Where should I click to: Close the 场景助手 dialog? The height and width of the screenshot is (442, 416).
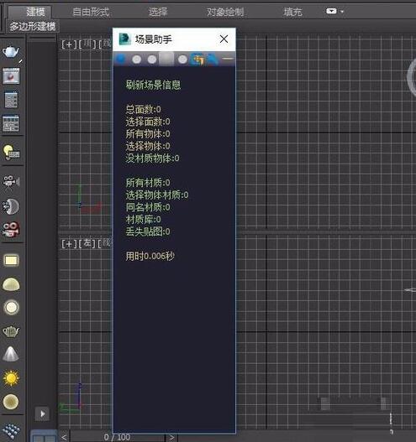(x=224, y=39)
